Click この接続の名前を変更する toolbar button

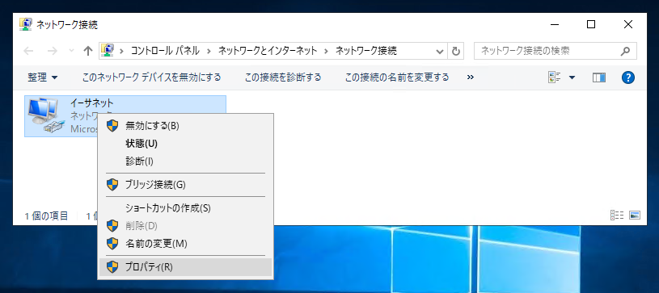tap(397, 77)
